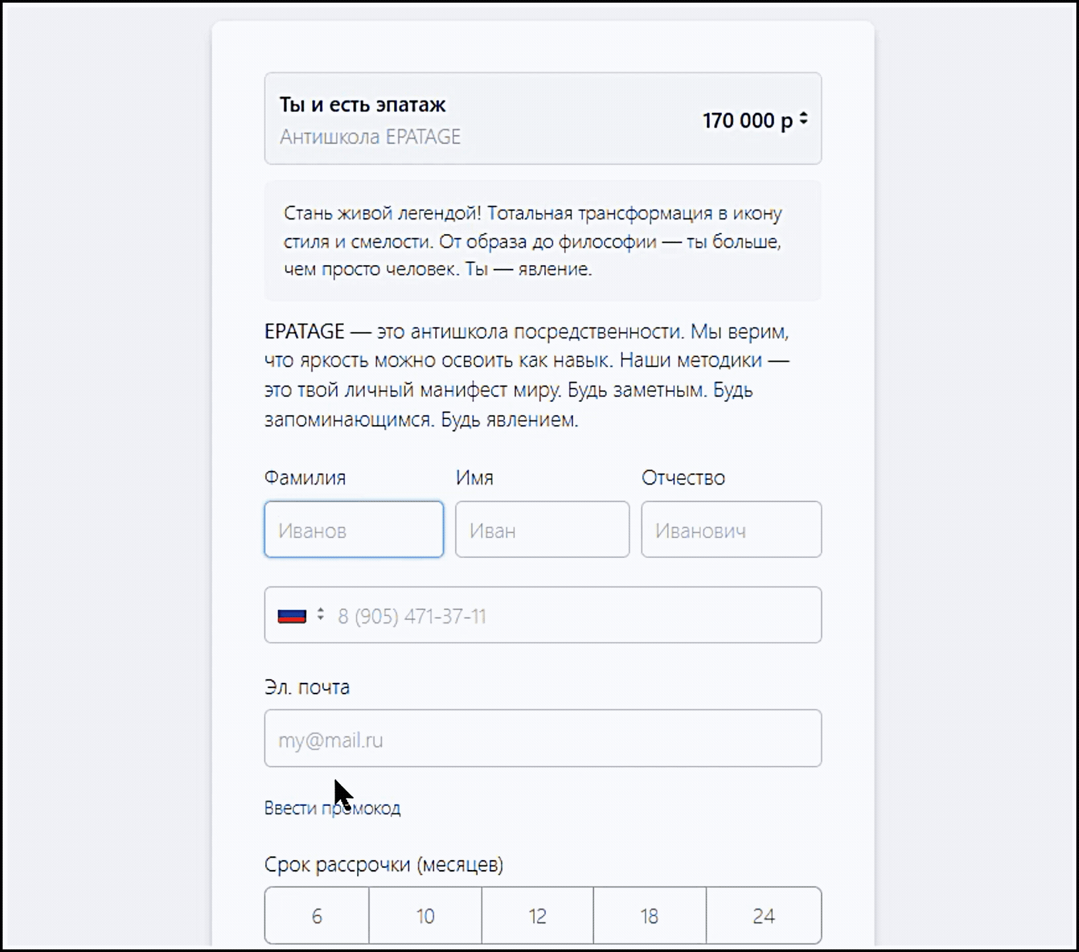Focus the email field showing my@mail.ru
1079x952 pixels.
(x=542, y=738)
